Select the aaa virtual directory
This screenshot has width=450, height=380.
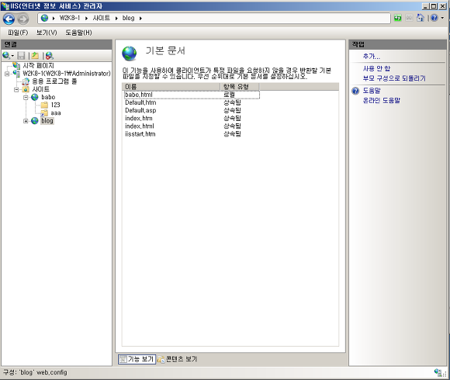coord(56,113)
